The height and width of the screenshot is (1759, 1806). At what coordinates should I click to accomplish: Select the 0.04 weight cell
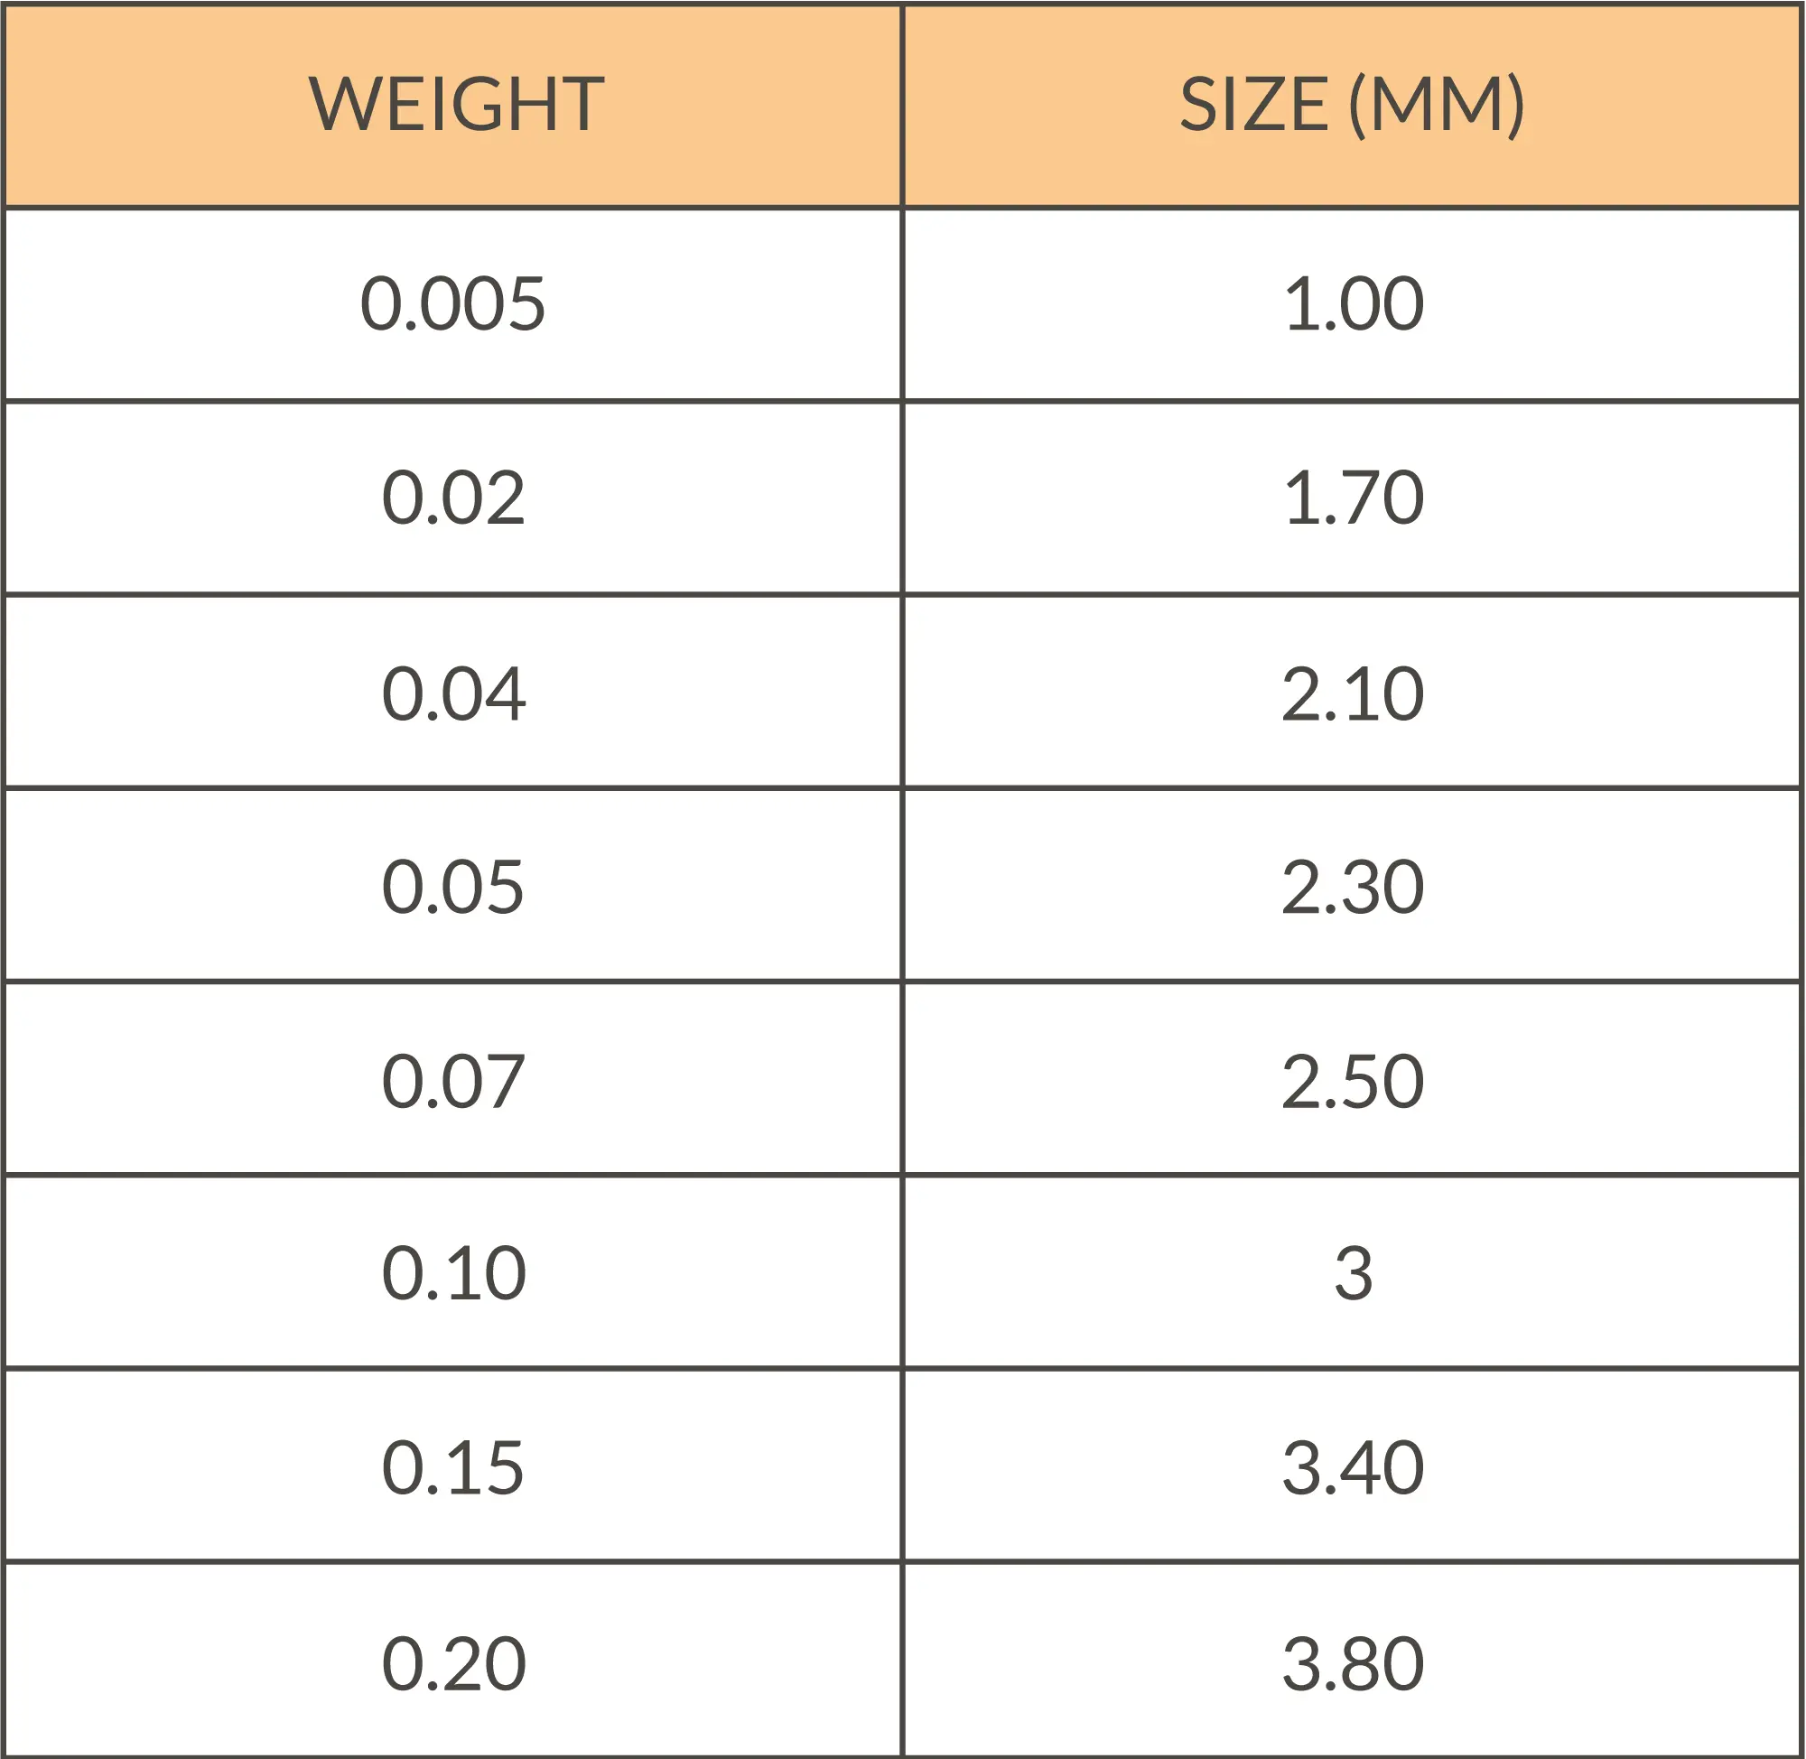452,692
